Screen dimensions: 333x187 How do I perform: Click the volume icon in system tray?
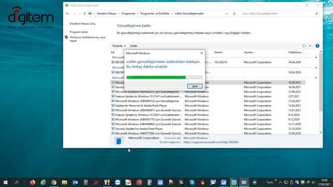(x=313, y=182)
